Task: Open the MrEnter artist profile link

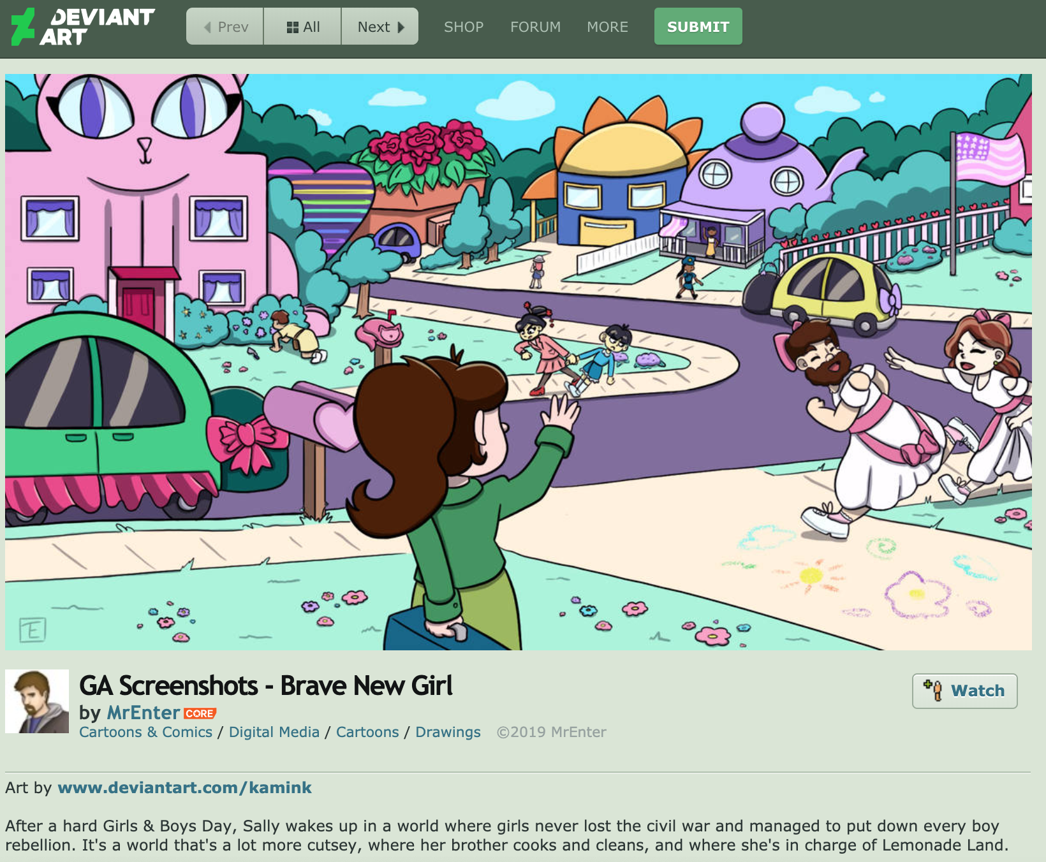Action: click(x=144, y=713)
